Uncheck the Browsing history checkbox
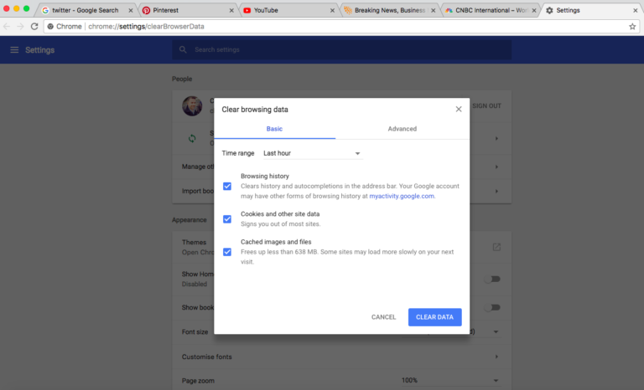 click(227, 186)
